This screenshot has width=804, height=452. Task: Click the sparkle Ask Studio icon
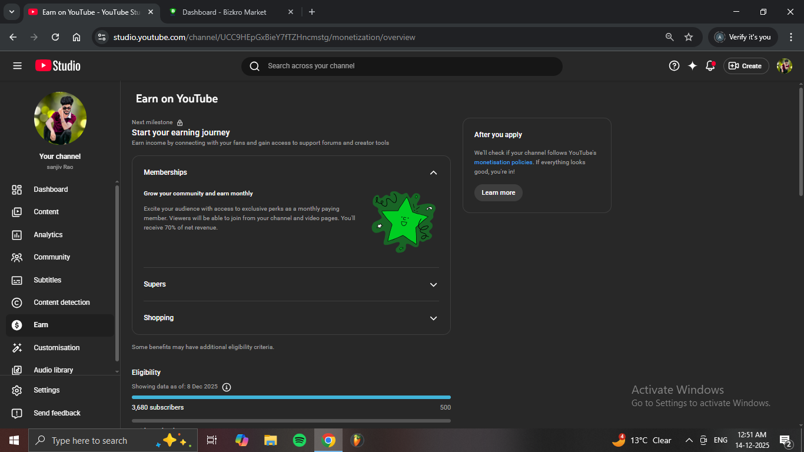coord(692,66)
